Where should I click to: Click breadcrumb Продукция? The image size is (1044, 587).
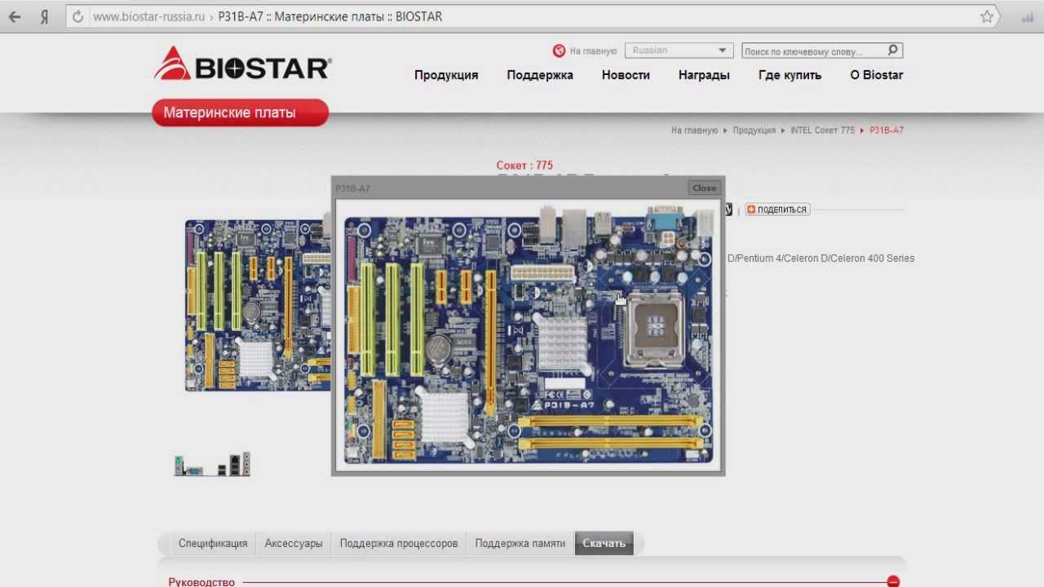point(754,130)
